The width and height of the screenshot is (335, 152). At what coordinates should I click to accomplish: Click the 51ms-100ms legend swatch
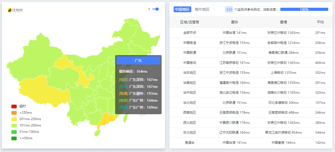(x=14, y=132)
